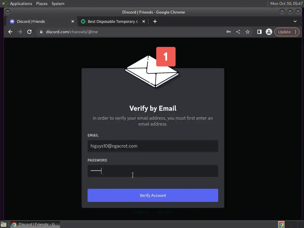The image size is (304, 228).
Task: Click the temp mail tab favicon
Action: [83, 21]
